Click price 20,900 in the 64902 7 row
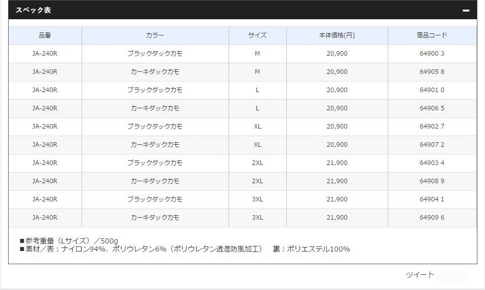 tap(337, 127)
